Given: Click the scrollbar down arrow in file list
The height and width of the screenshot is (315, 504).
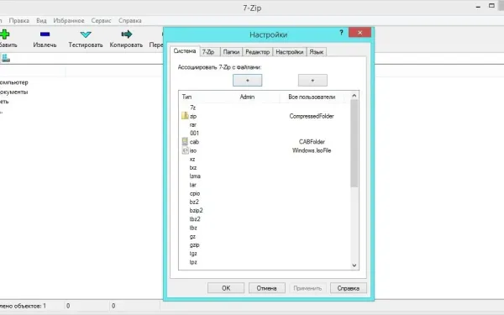Looking at the screenshot, I should pos(354,265).
